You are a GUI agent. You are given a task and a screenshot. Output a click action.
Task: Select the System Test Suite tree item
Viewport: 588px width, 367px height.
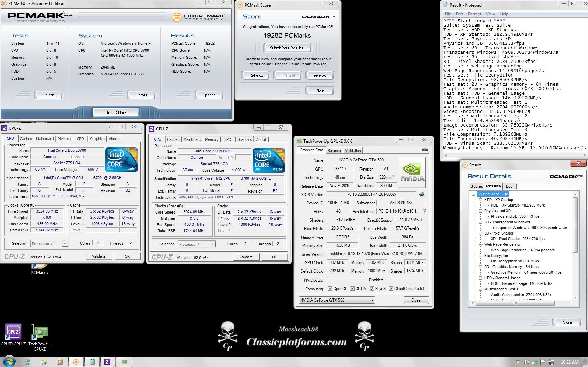493,194
